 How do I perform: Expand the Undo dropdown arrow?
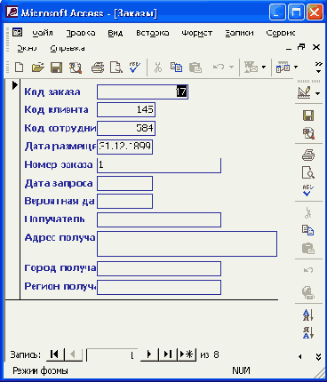[232, 68]
